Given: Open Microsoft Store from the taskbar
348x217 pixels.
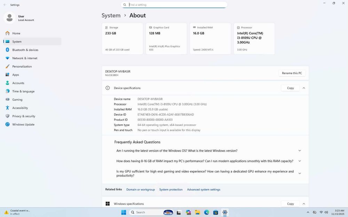Looking at the screenshot, I should 215,212.
